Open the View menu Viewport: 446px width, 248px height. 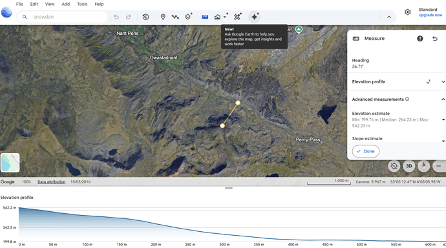pyautogui.click(x=50, y=4)
